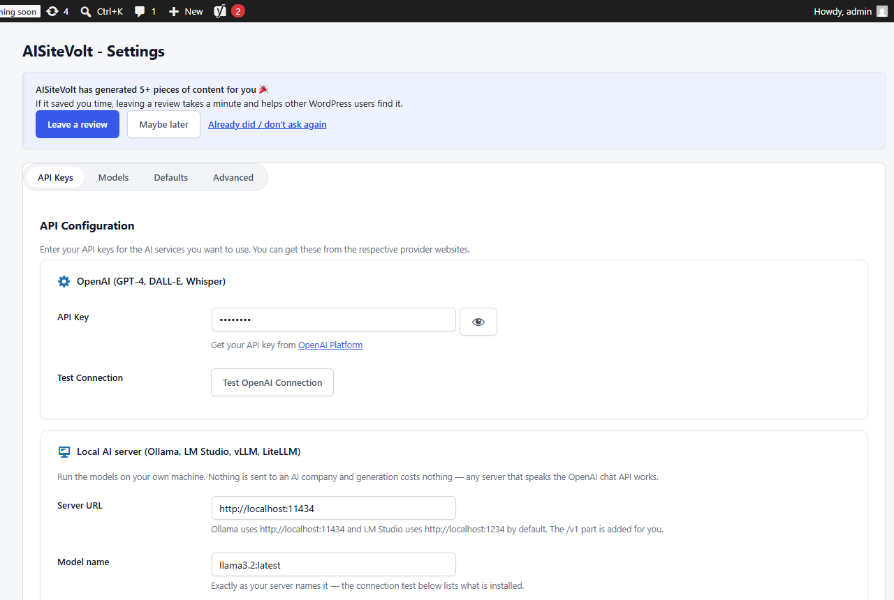894x600 pixels.
Task: Open the Yoast SEO icon
Action: [220, 11]
